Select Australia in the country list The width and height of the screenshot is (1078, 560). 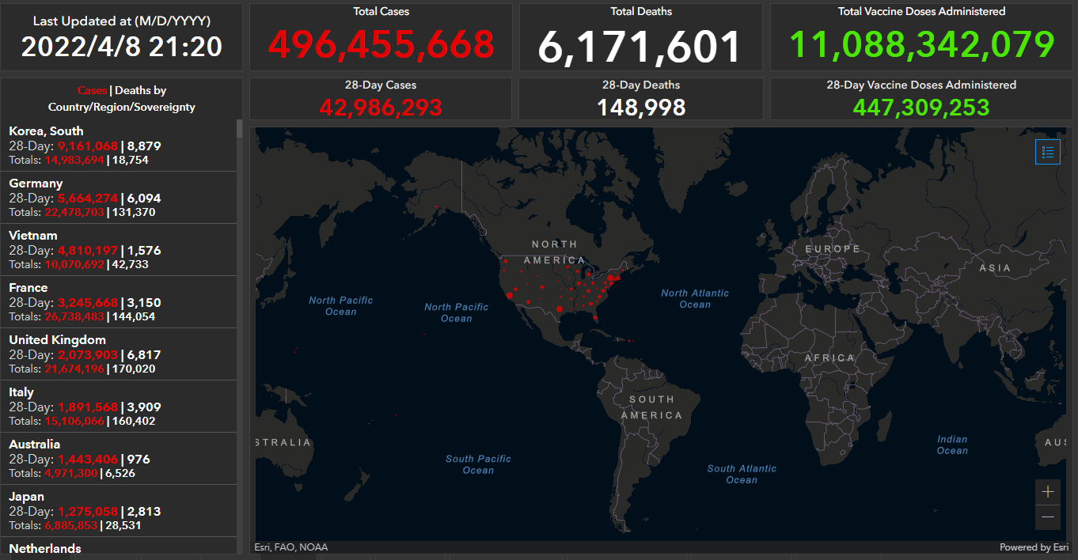coord(119,459)
